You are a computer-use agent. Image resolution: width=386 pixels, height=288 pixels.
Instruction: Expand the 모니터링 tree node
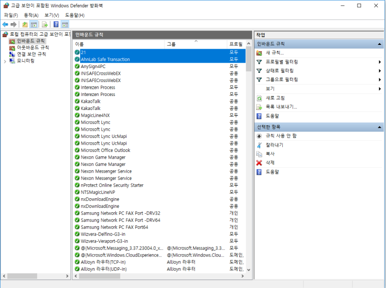coord(5,61)
